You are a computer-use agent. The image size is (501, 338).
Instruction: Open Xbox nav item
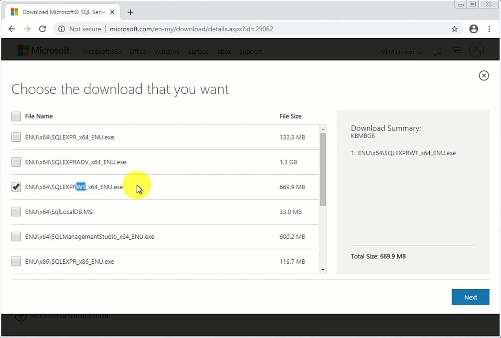224,52
